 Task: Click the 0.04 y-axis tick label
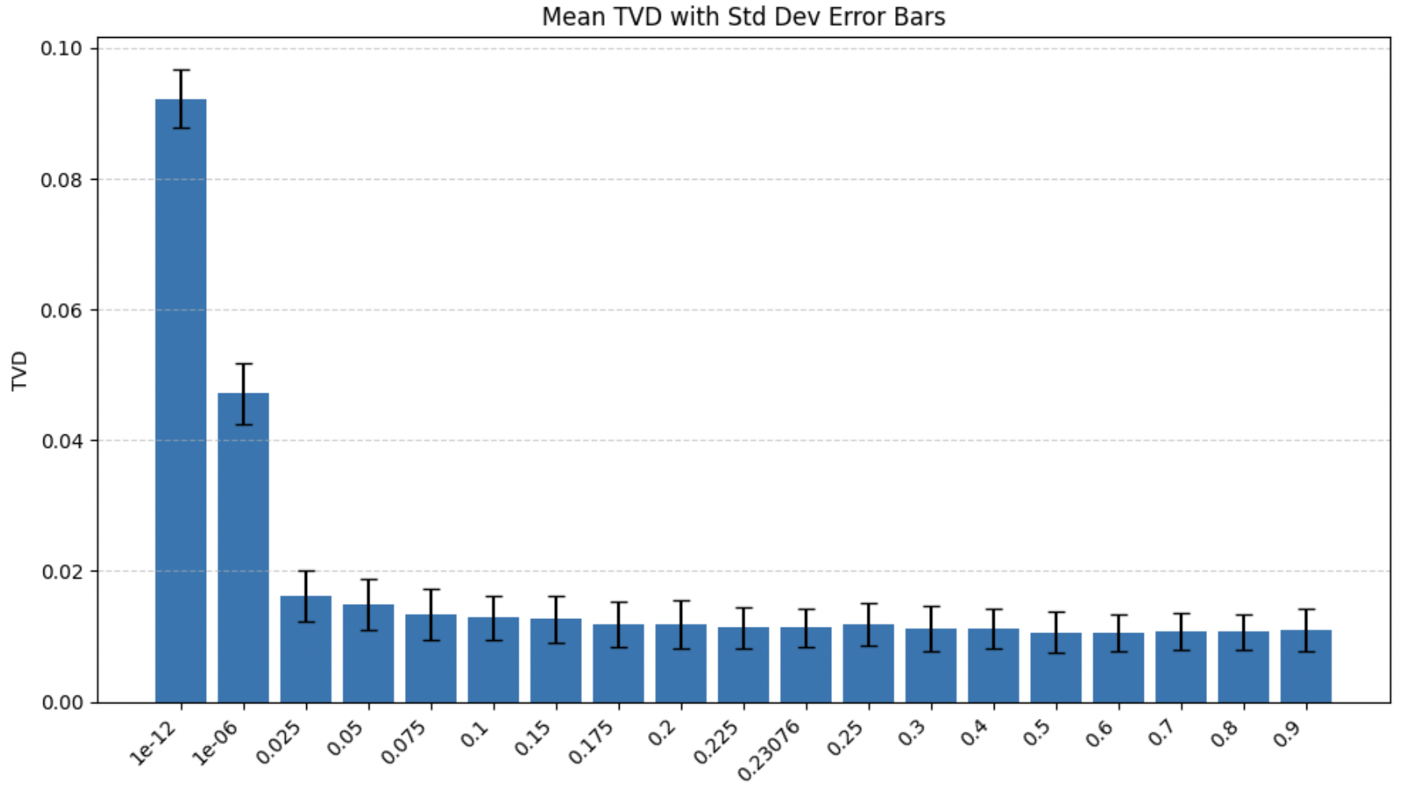61,441
